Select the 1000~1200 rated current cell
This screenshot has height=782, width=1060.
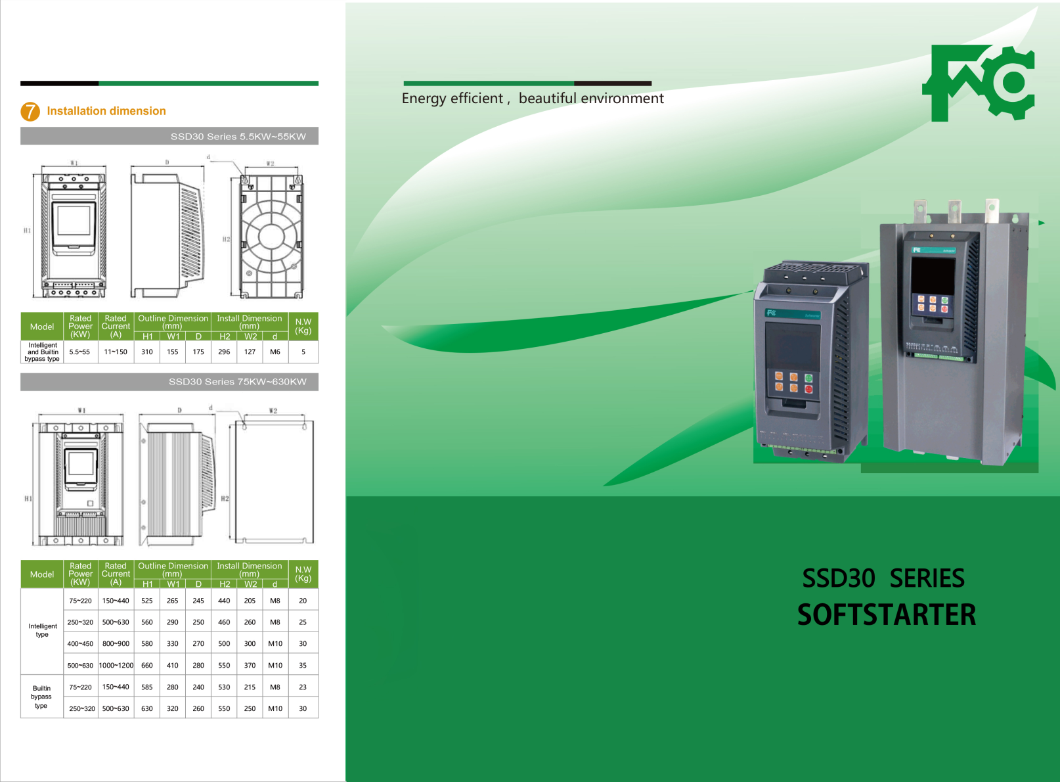[x=116, y=665]
